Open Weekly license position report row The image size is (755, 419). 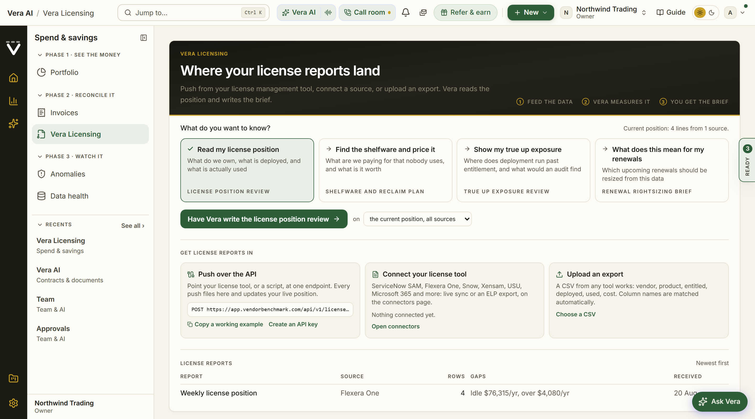coord(454,393)
